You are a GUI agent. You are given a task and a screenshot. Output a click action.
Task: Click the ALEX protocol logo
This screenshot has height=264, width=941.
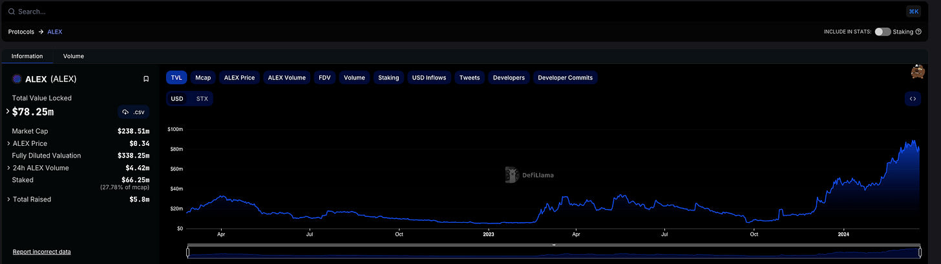(17, 79)
